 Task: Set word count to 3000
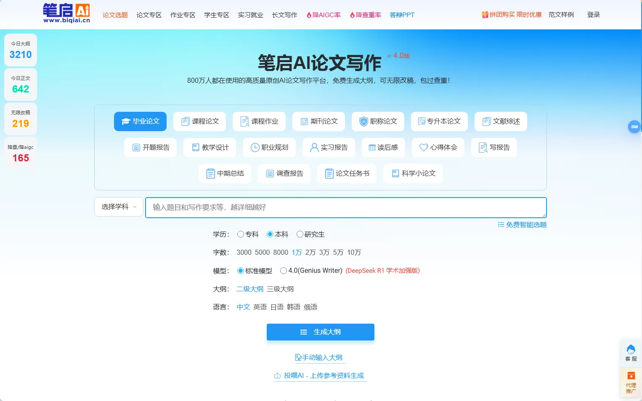[x=244, y=253]
